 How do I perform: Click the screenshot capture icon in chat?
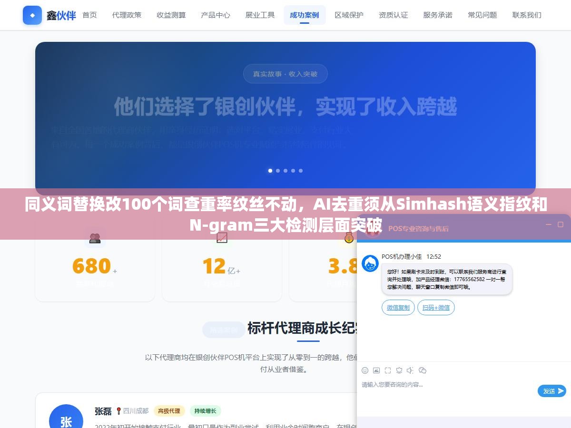tap(388, 370)
